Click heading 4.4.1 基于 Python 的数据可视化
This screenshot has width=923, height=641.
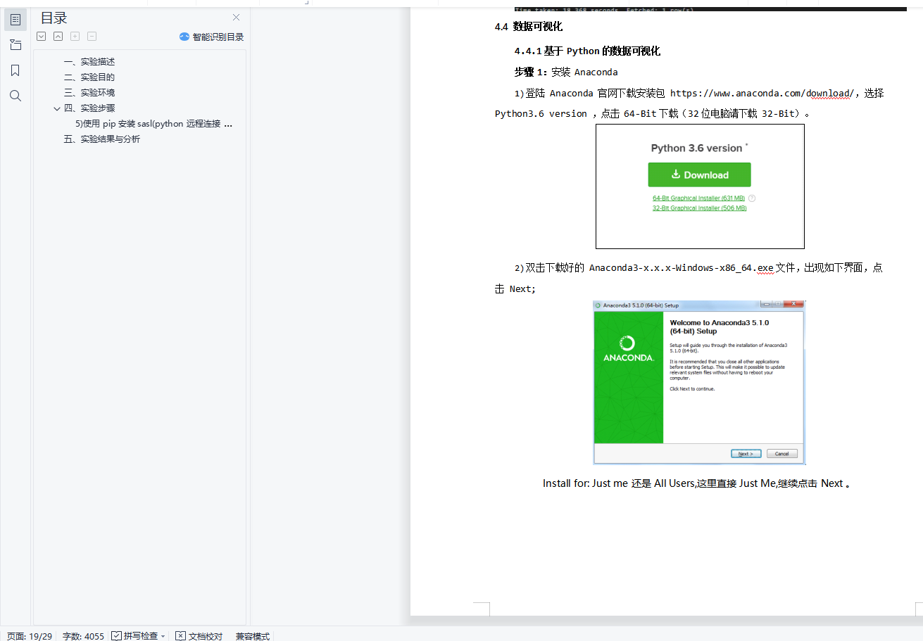tap(587, 51)
